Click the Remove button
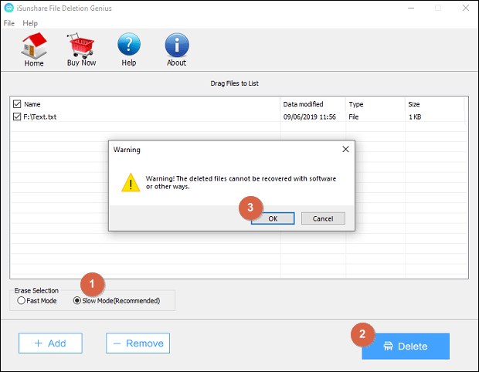 tap(138, 343)
